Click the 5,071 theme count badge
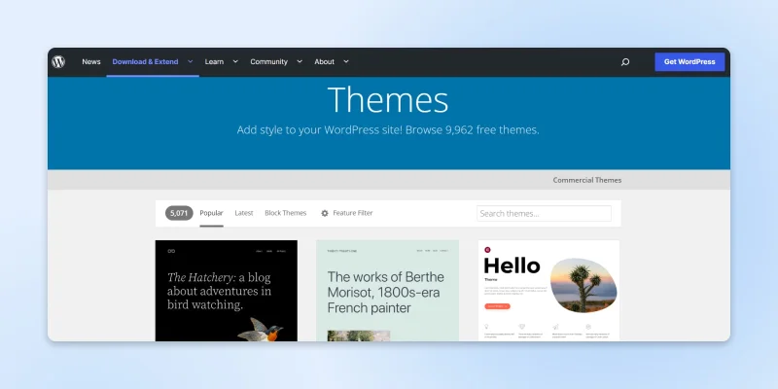Image resolution: width=778 pixels, height=389 pixels. pyautogui.click(x=179, y=213)
